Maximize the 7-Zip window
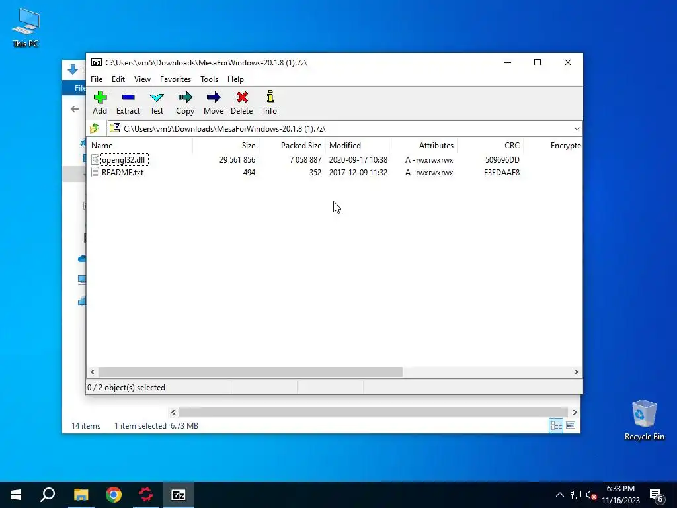This screenshot has width=677, height=508. (x=538, y=62)
